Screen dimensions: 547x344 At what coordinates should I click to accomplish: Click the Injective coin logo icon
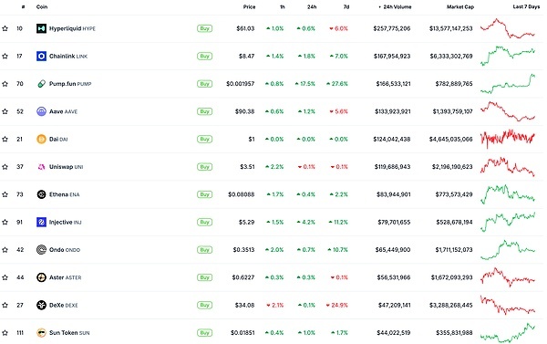(41, 222)
